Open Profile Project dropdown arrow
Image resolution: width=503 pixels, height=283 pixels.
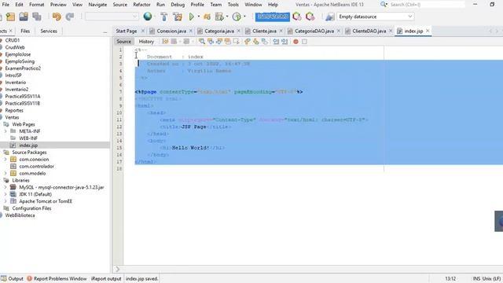[227, 17]
